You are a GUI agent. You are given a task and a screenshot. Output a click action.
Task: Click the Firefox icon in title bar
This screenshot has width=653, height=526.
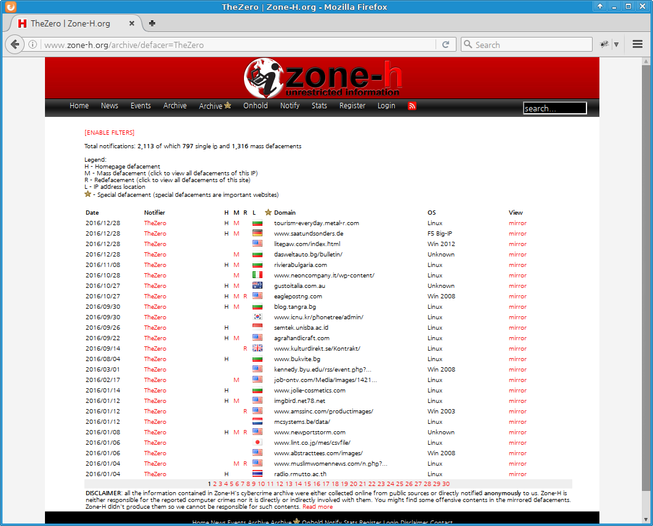point(10,7)
